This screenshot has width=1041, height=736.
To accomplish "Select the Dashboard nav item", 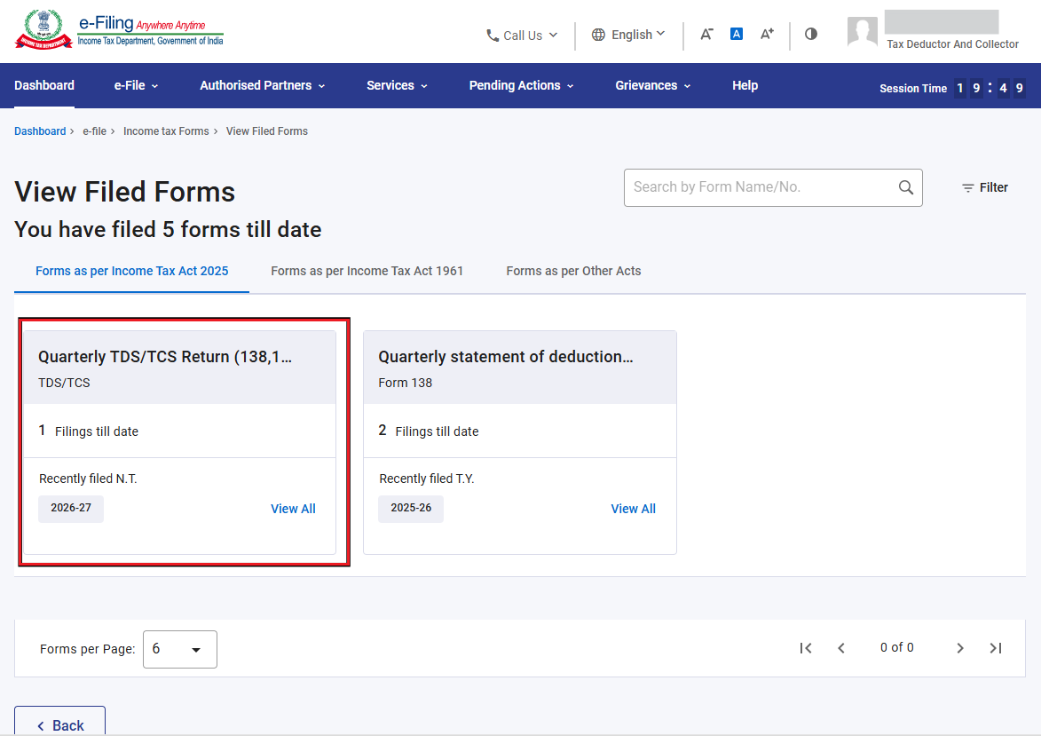I will pos(44,86).
